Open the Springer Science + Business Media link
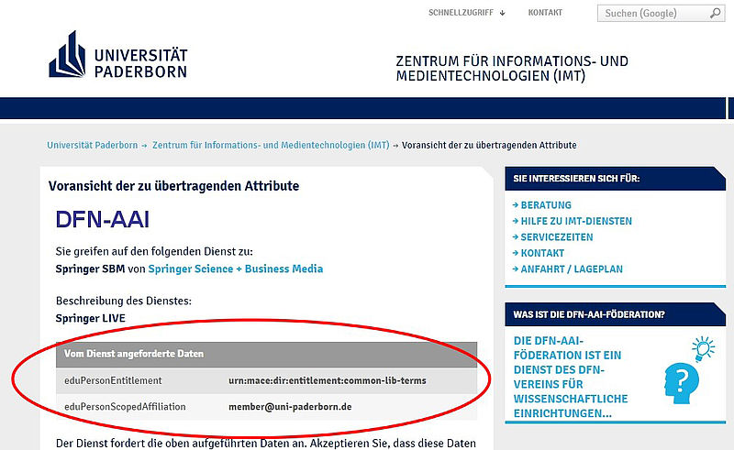The width and height of the screenshot is (734, 450). (x=236, y=269)
